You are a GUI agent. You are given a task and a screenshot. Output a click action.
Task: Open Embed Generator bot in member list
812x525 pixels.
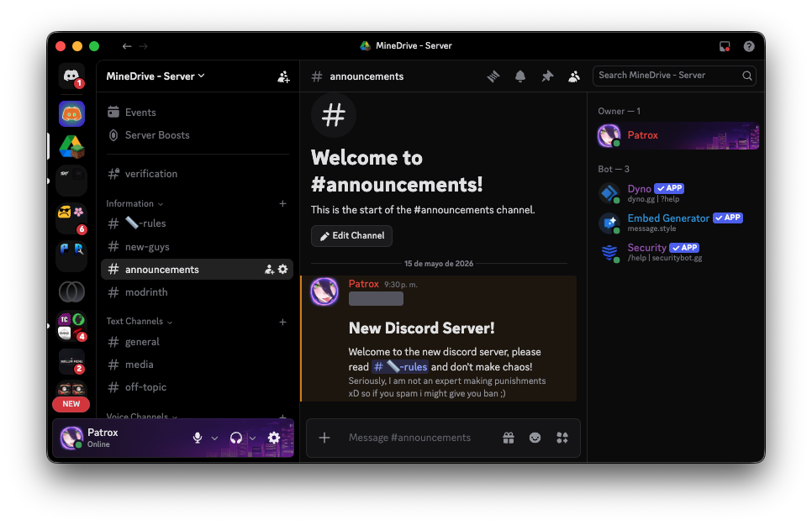(678, 223)
